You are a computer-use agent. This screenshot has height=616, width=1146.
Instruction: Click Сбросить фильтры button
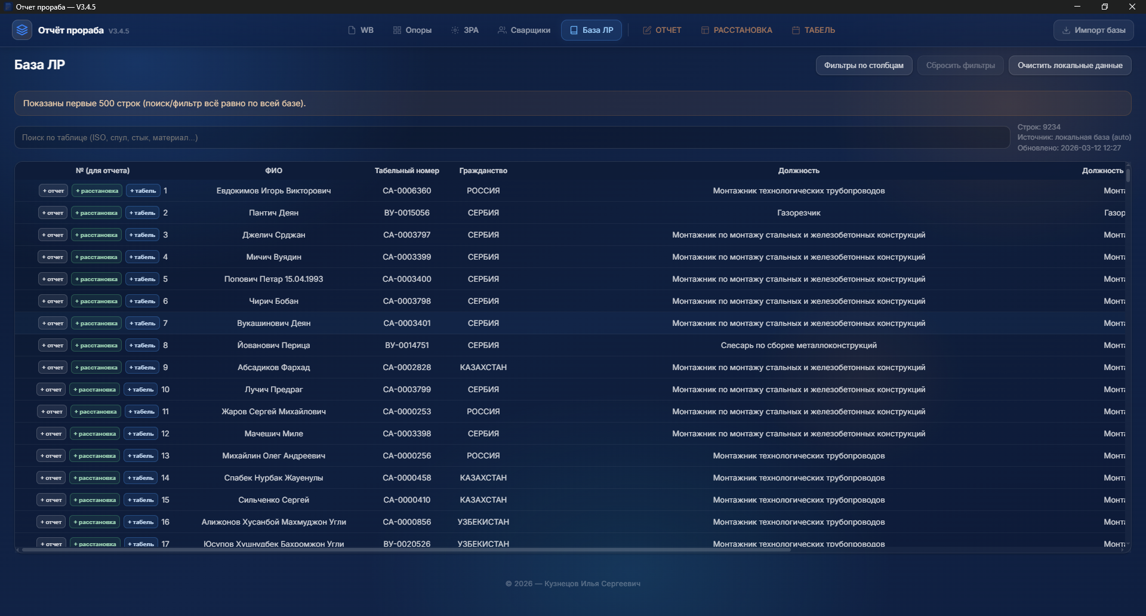(x=960, y=66)
